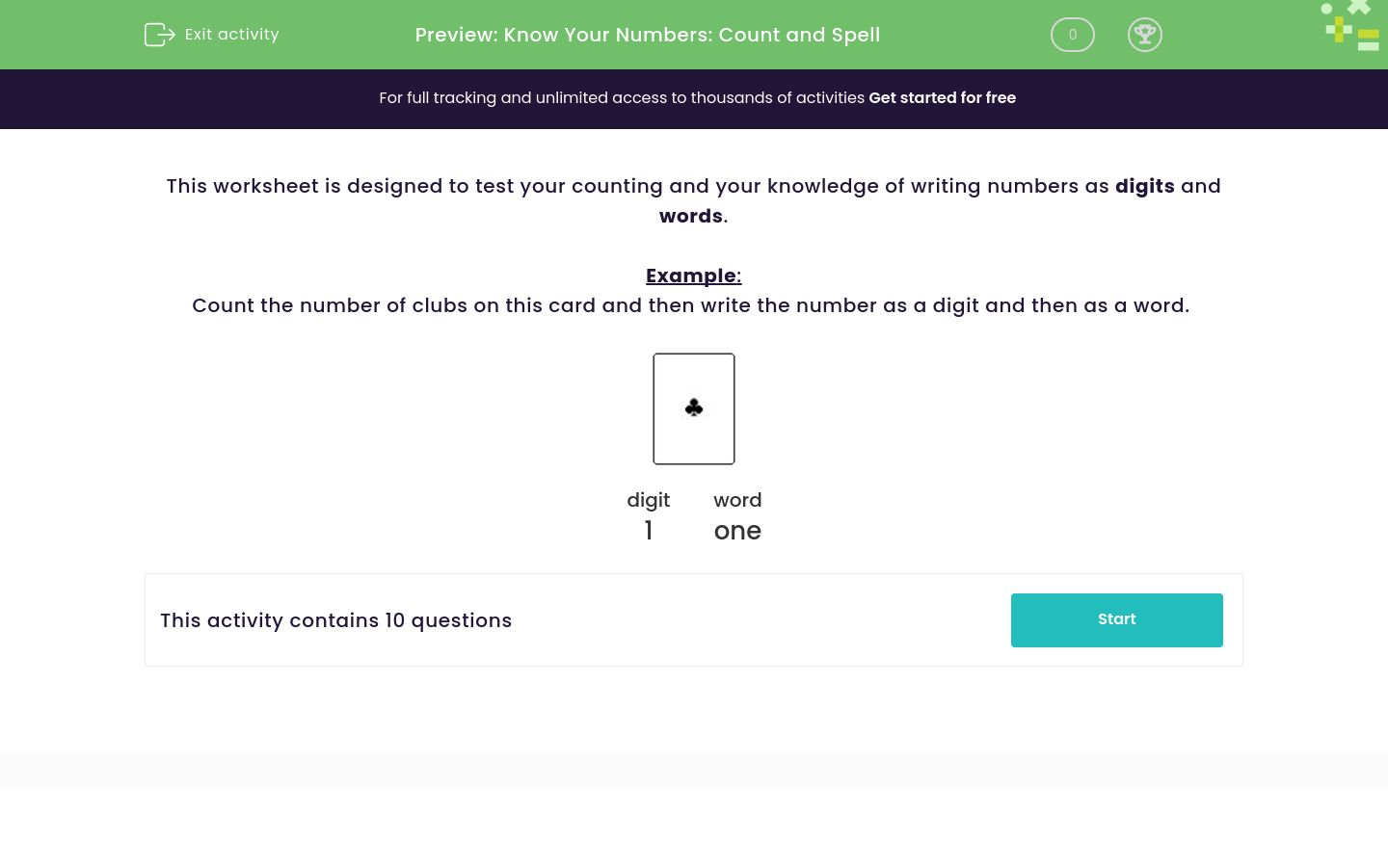Click the Exit activity label
The image size is (1388, 867).
pos(231,34)
